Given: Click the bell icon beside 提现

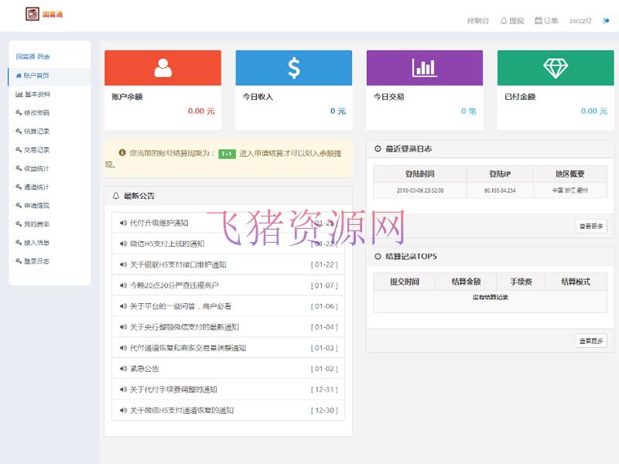Looking at the screenshot, I should pyautogui.click(x=504, y=21).
